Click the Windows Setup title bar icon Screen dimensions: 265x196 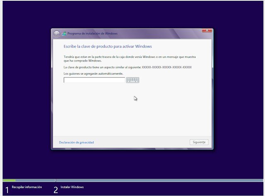64,34
